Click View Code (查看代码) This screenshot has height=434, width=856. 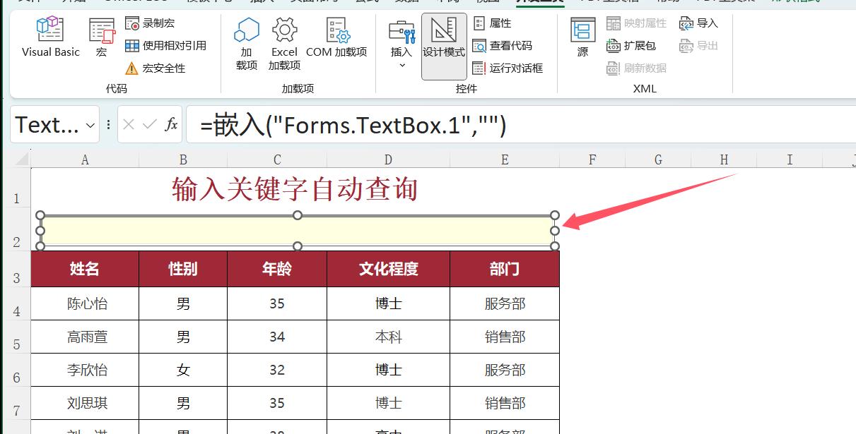coord(503,46)
